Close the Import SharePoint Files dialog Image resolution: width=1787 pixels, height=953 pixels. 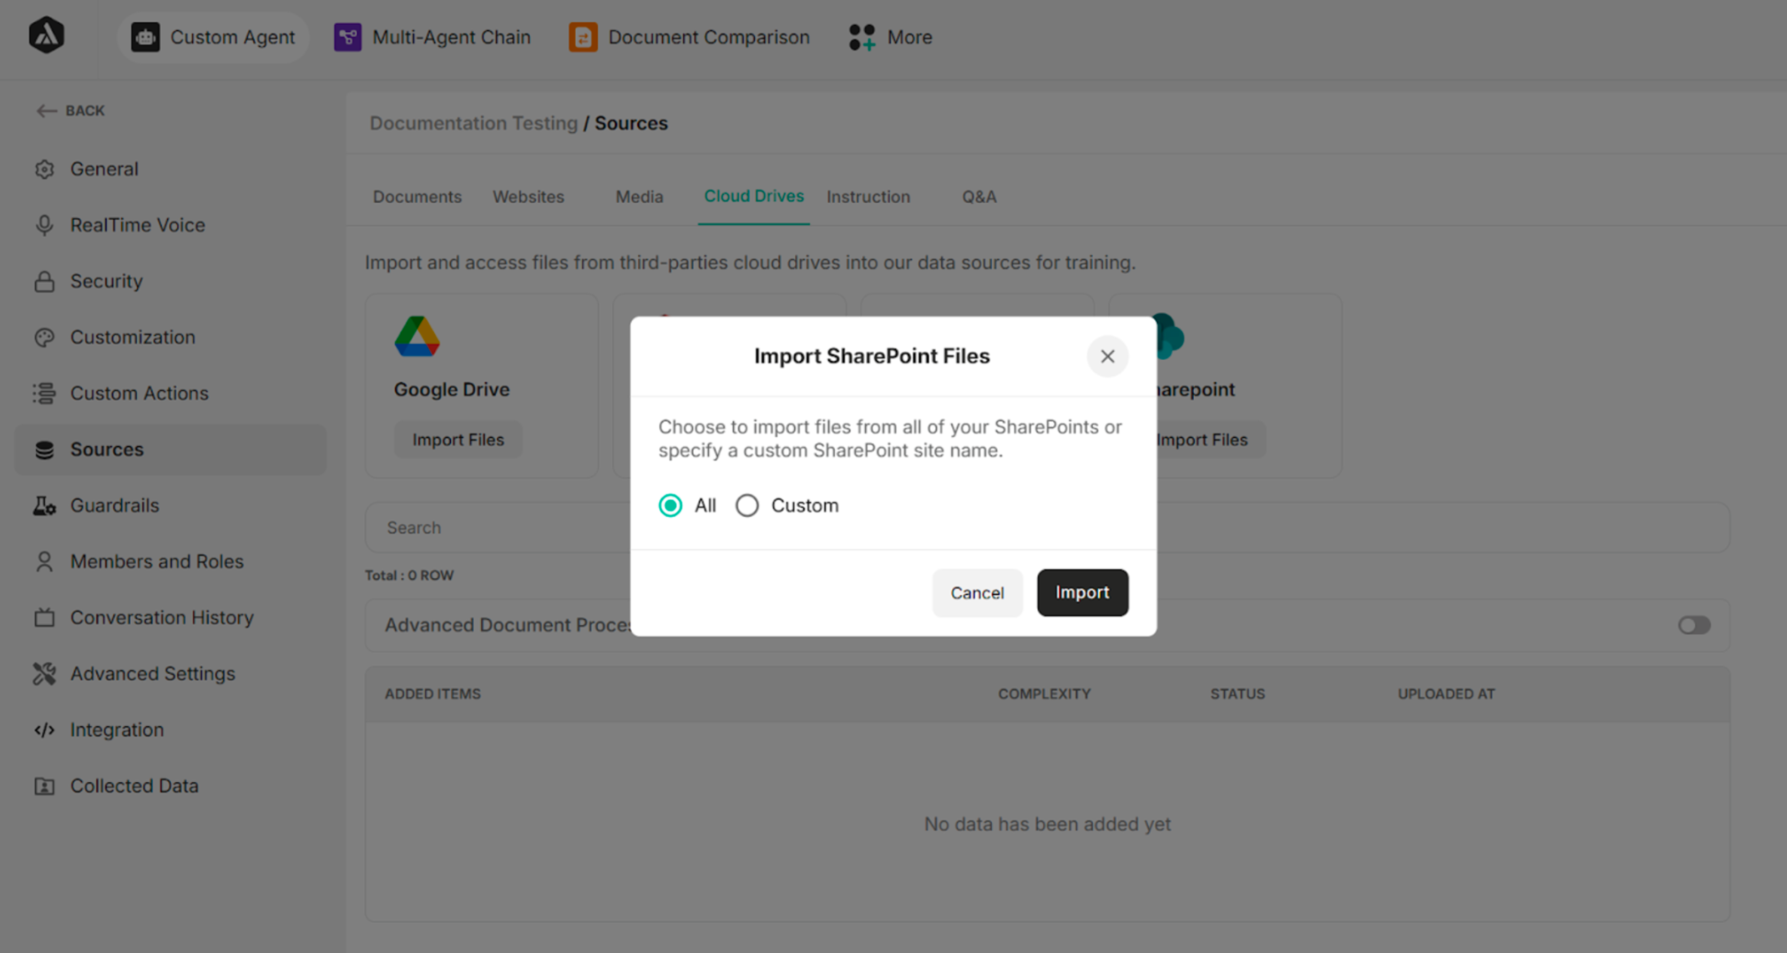point(1107,357)
